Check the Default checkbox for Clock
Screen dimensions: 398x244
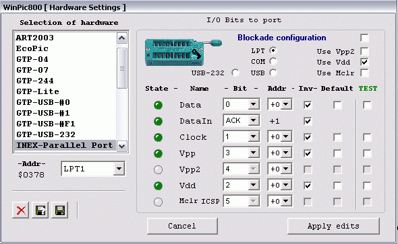coord(337,137)
